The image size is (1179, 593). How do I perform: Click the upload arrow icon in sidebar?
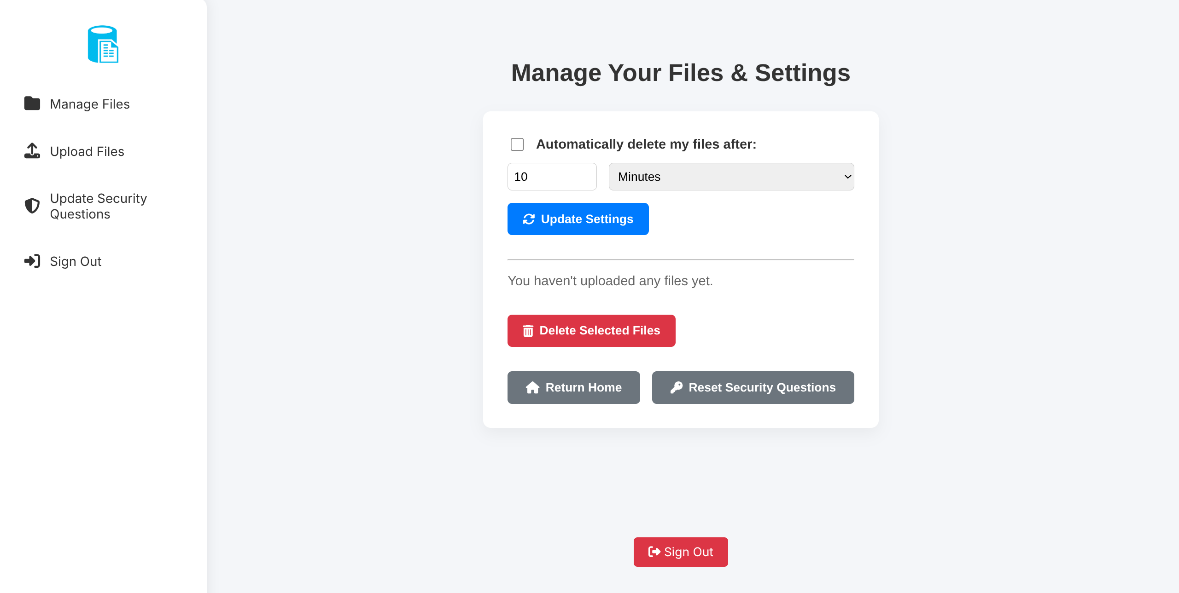(x=32, y=151)
